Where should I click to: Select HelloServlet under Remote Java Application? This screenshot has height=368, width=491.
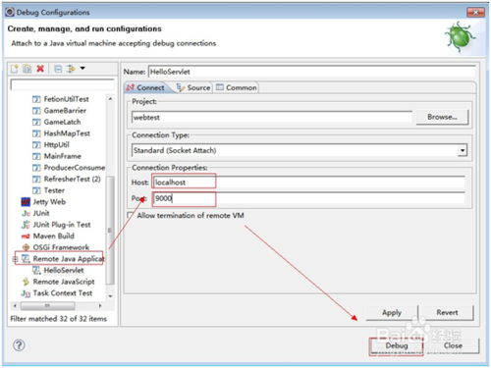tap(64, 270)
